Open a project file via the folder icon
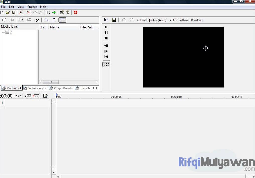Screen dimensions: 255x178 click(x=8, y=12)
